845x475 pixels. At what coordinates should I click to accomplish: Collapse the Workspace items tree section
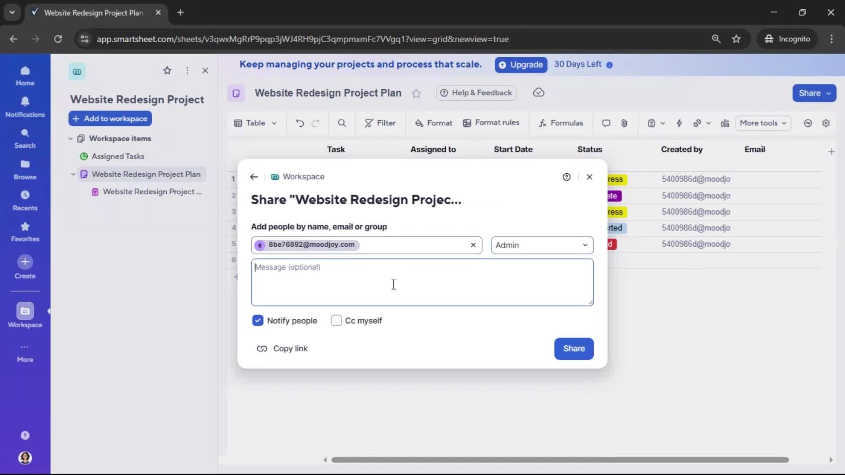click(x=70, y=138)
